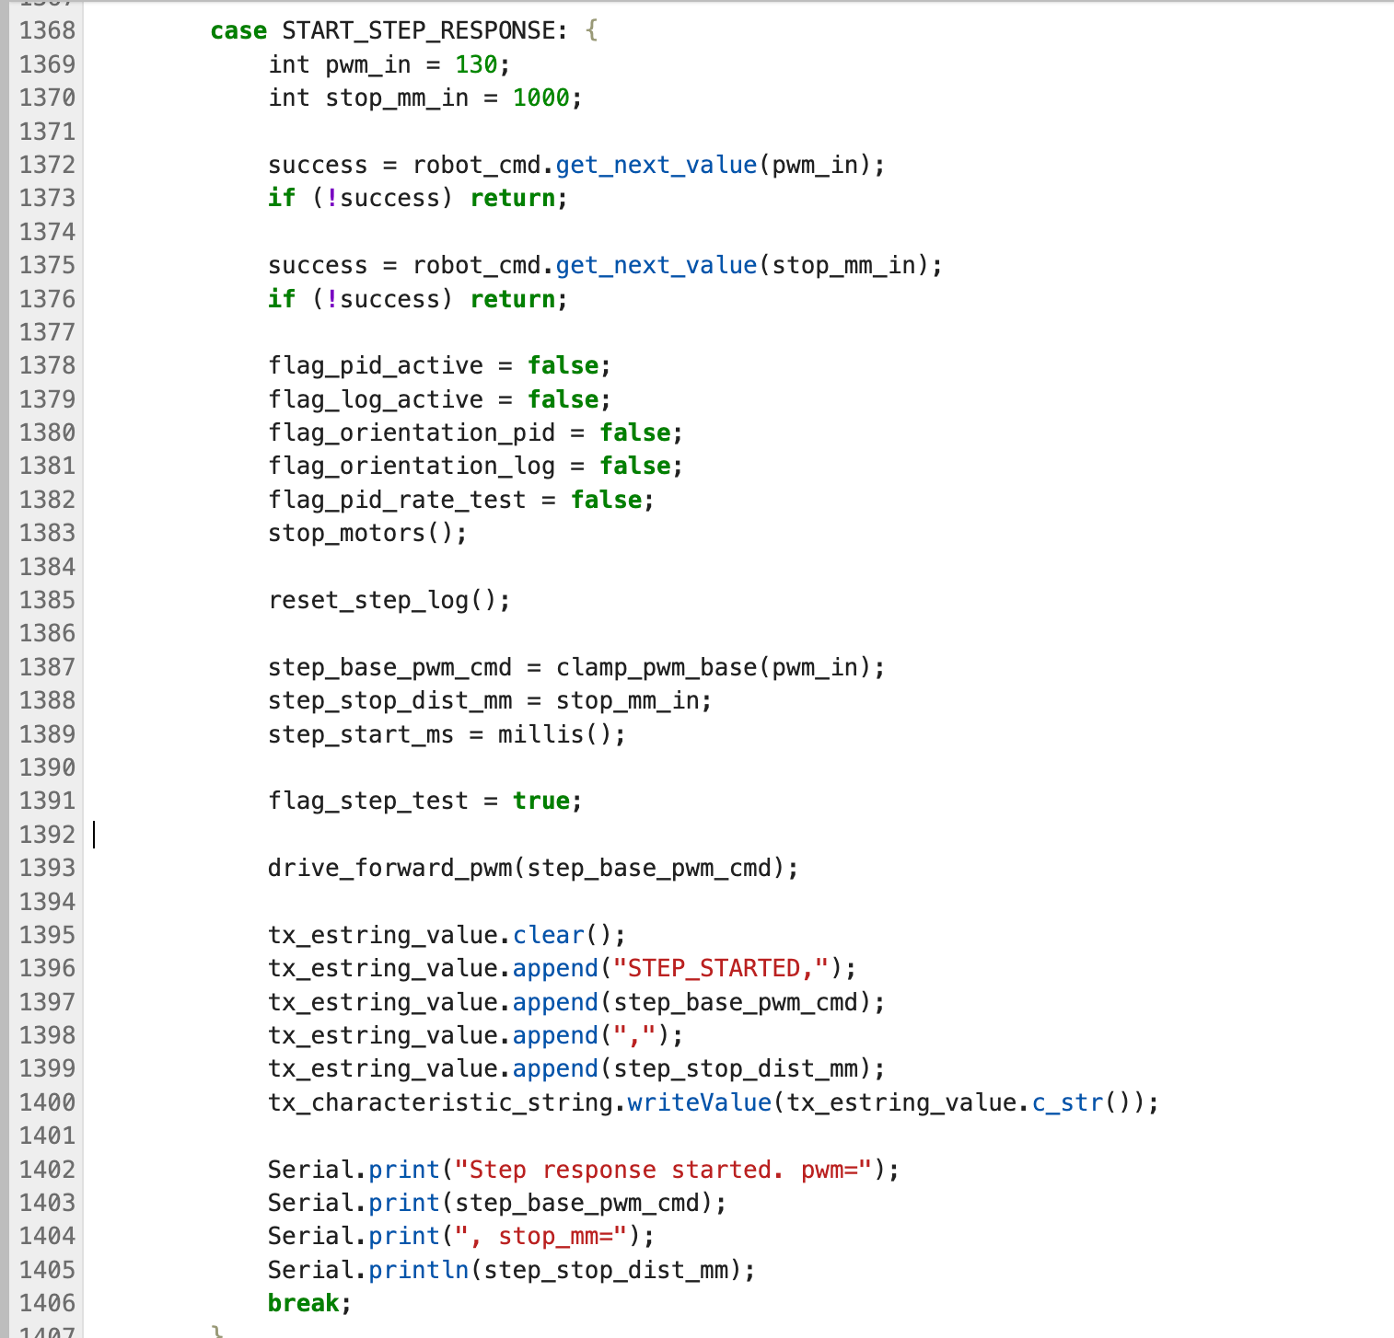Click the "STEP_STARTED," string literal
The width and height of the screenshot is (1394, 1338).
point(721,968)
